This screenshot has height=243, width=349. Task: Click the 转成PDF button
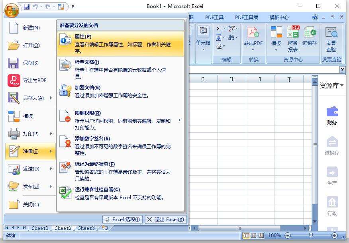(x=253, y=39)
